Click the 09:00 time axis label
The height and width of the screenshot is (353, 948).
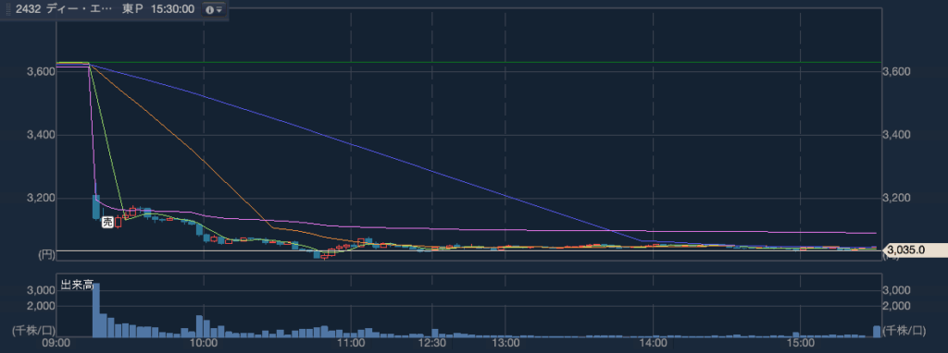pyautogui.click(x=56, y=344)
